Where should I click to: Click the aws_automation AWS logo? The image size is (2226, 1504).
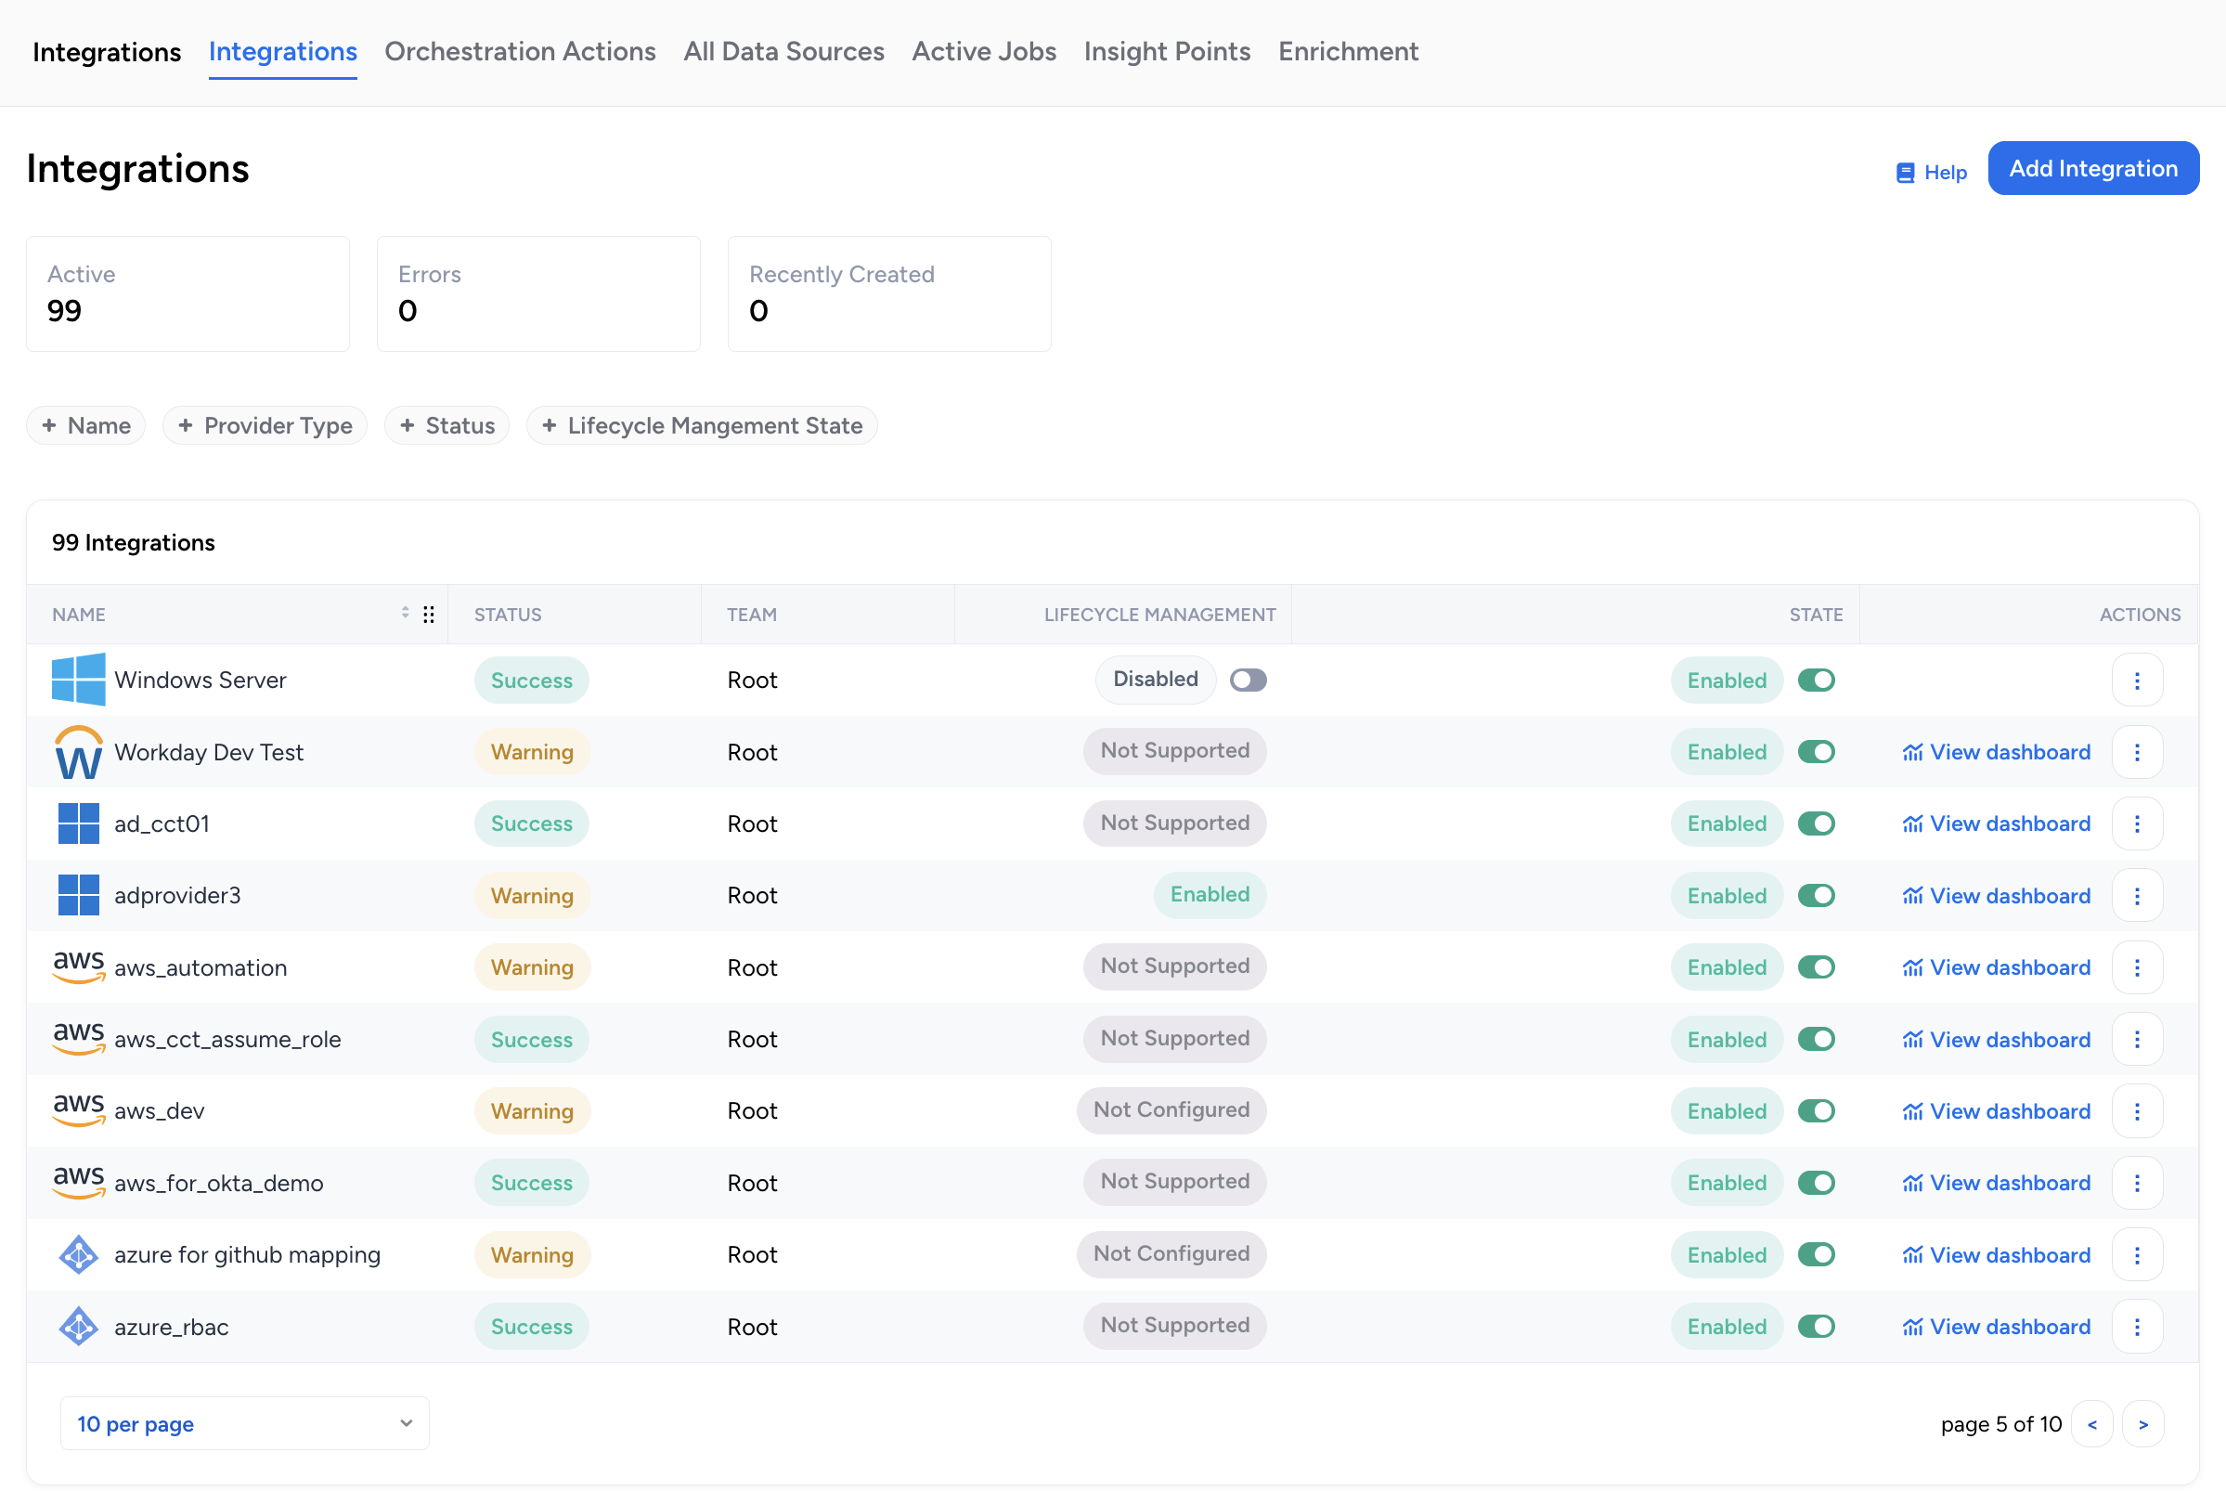pyautogui.click(x=79, y=966)
